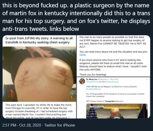The width and height of the screenshot is (153, 131).
Task: Click the blue play button on the video
Action: coord(117,118)
